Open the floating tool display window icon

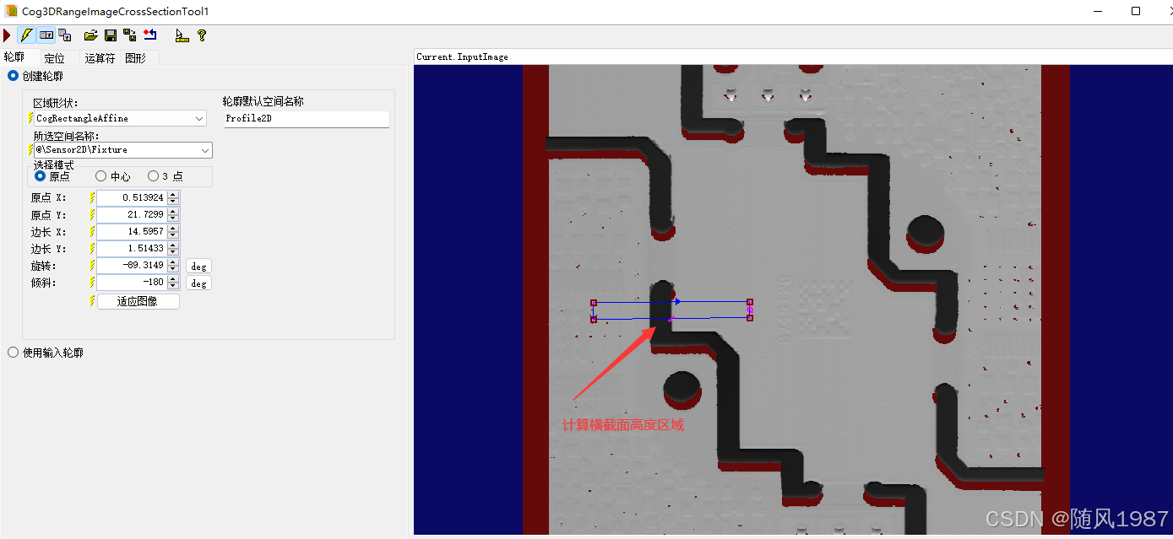pyautogui.click(x=64, y=35)
